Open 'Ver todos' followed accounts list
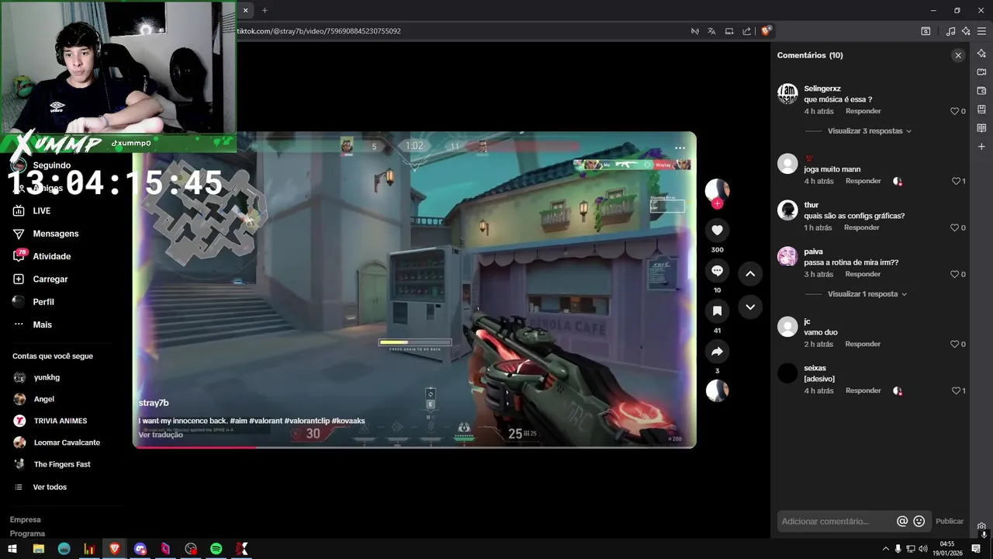 point(50,487)
